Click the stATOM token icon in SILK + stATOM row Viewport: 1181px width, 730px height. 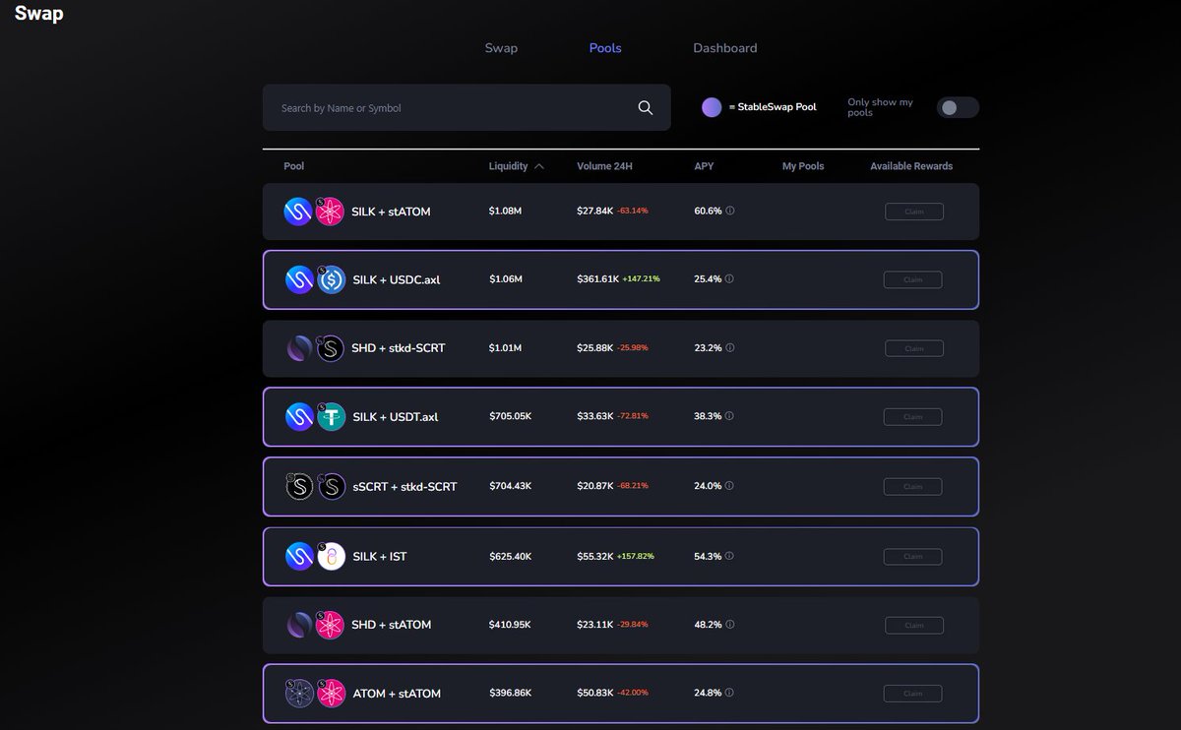point(330,212)
